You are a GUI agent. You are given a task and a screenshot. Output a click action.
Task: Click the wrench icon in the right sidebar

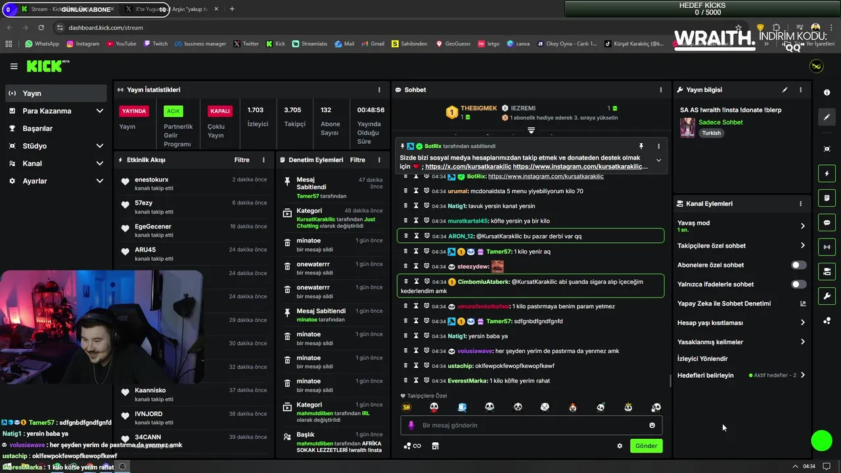coord(827,296)
